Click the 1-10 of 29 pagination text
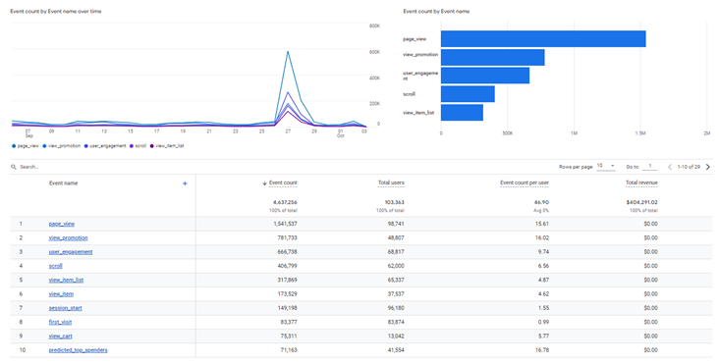This screenshot has width=719, height=363. point(689,167)
